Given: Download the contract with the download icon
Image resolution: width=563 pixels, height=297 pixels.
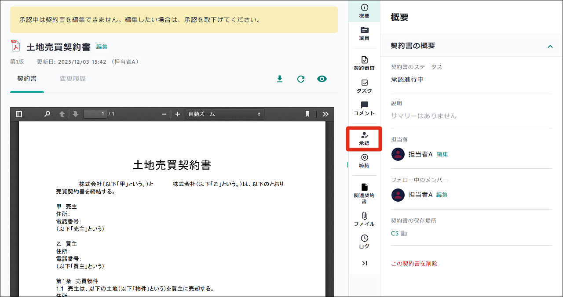Looking at the screenshot, I should [x=279, y=79].
